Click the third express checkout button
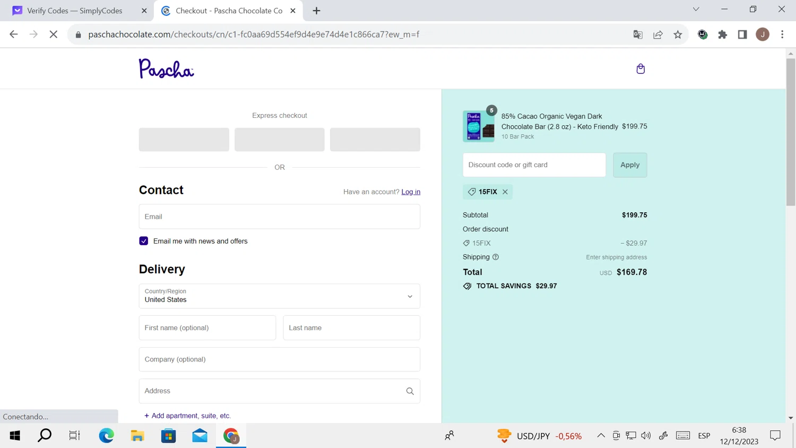This screenshot has height=448, width=796. [x=375, y=140]
